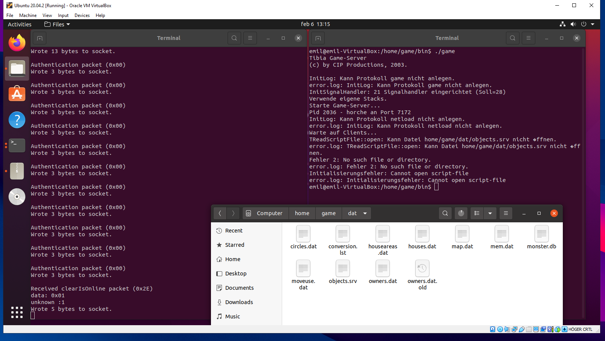The height and width of the screenshot is (341, 605).
Task: Select the houseareas.dat file
Action: pos(383,240)
